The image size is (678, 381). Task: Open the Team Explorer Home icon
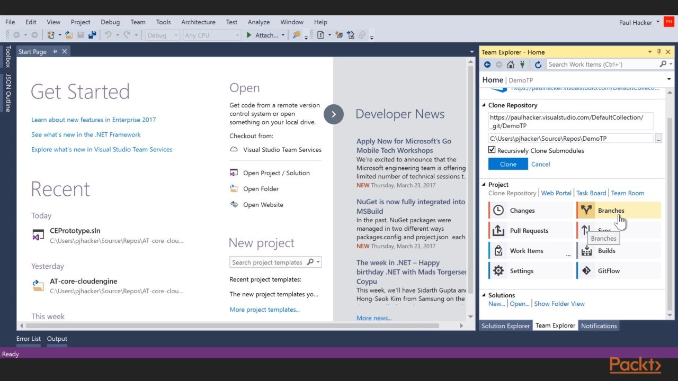[511, 65]
